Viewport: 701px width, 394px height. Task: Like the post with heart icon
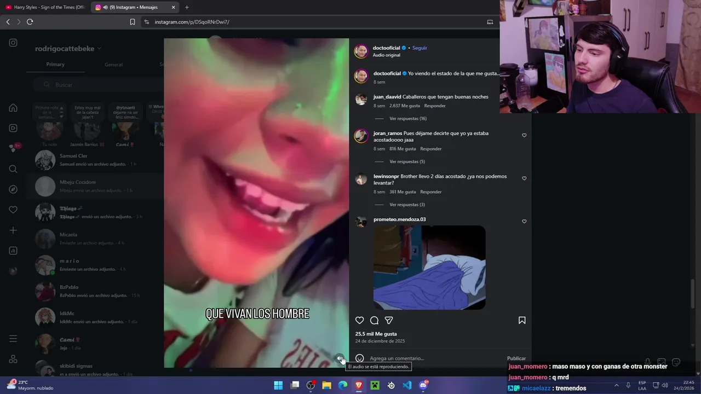(360, 320)
